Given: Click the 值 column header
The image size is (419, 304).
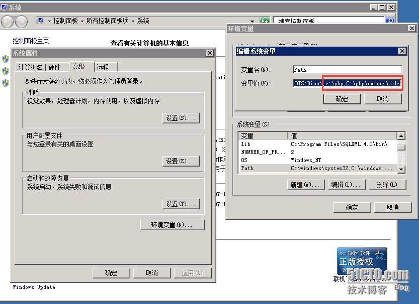Looking at the screenshot, I should pos(343,136).
